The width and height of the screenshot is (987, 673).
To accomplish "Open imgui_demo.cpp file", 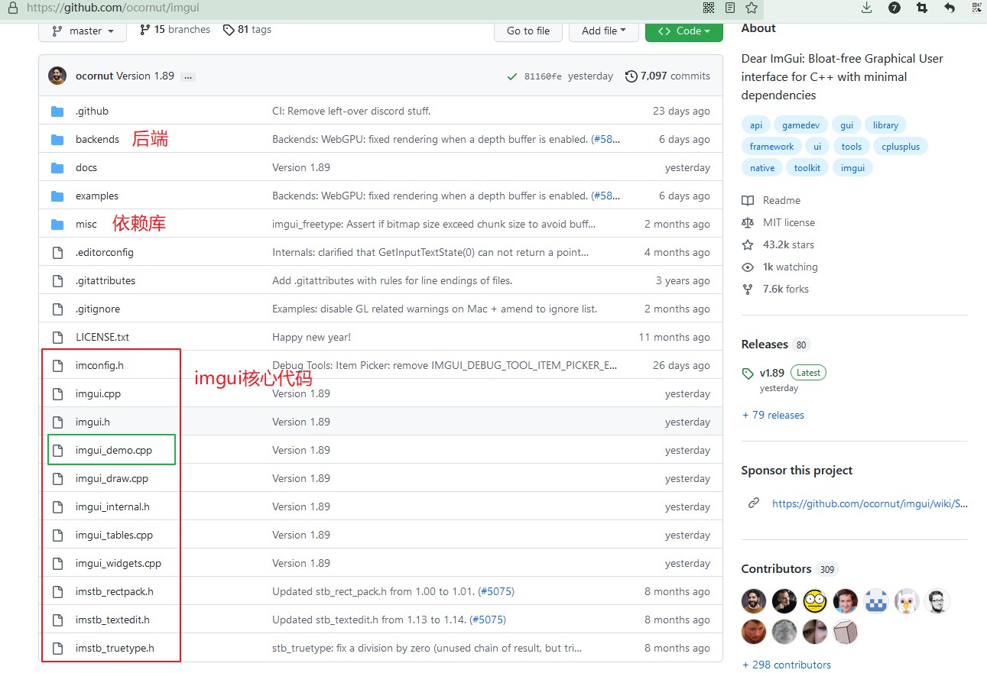I will (114, 450).
